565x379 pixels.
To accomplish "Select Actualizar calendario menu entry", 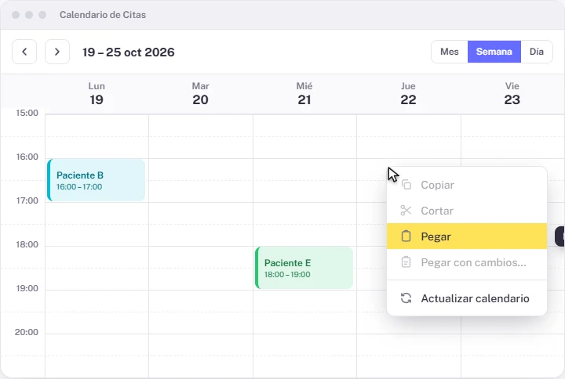I will click(467, 298).
